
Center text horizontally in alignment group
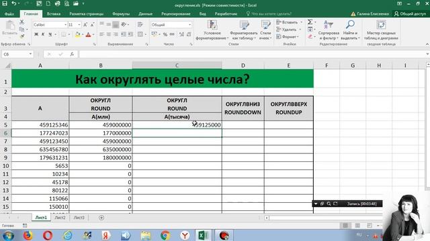point(109,34)
